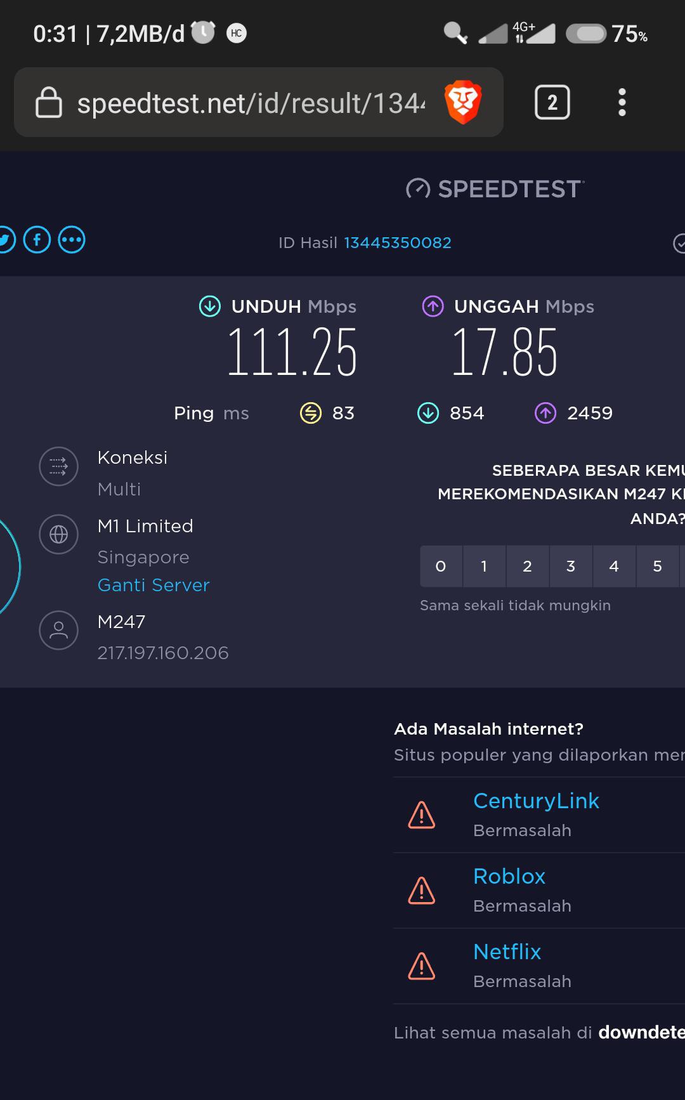Screen dimensions: 685x1100
Task: Tap the idle ping value 83
Action: pos(343,413)
